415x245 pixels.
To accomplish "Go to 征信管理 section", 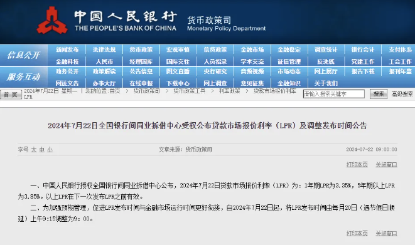I will 289,61.
